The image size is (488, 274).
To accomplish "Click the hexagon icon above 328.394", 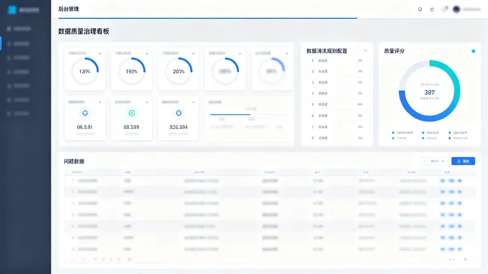I will pyautogui.click(x=179, y=113).
